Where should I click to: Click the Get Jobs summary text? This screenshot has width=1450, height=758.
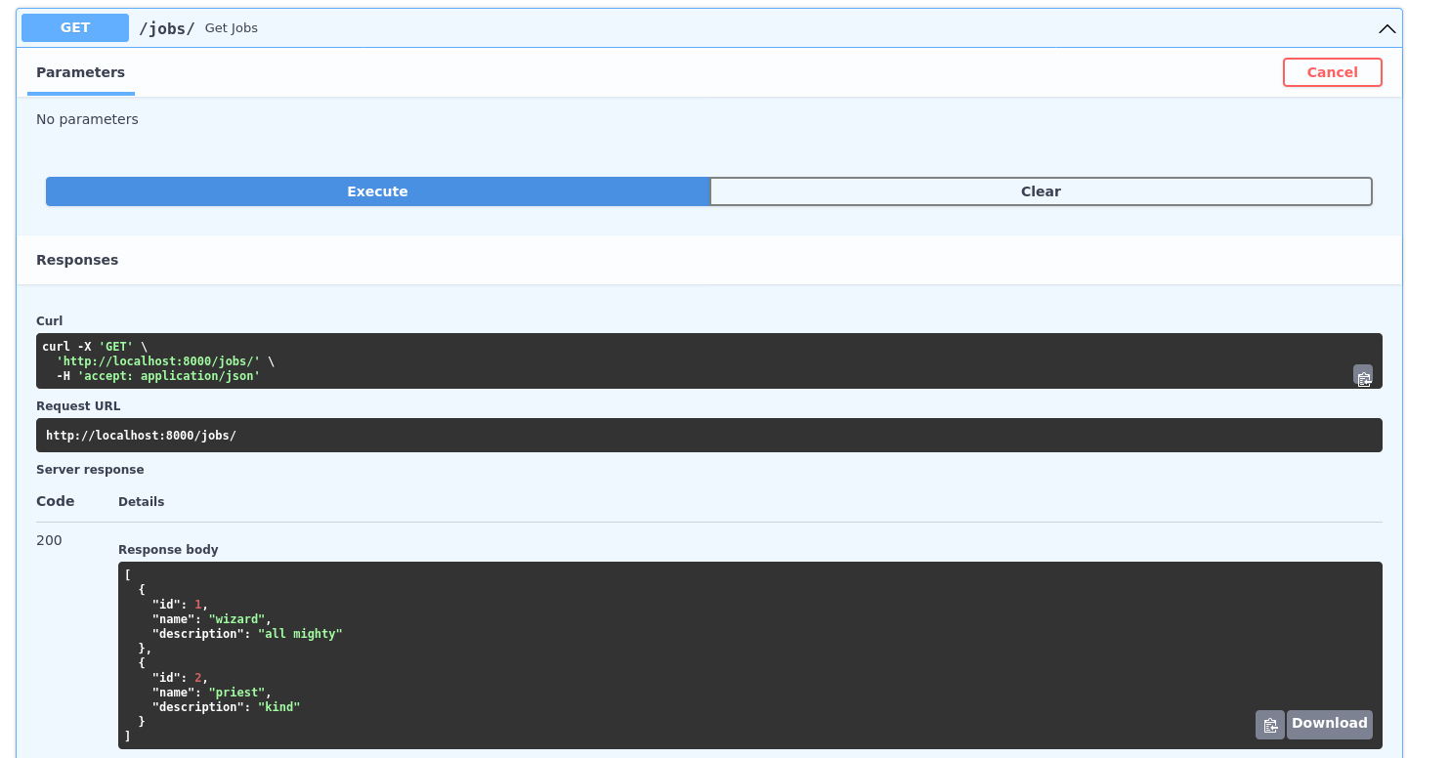click(232, 28)
